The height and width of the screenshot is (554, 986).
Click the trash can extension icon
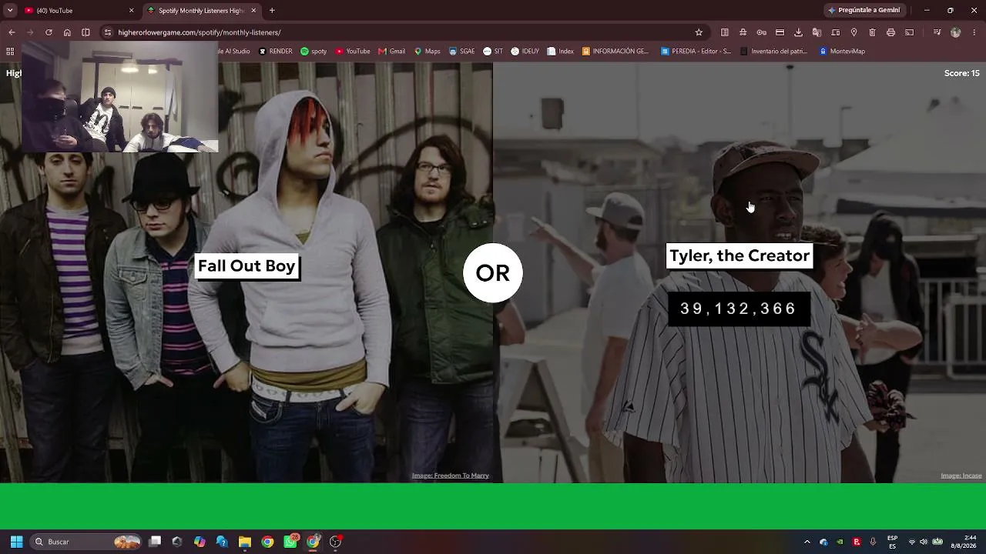click(872, 32)
